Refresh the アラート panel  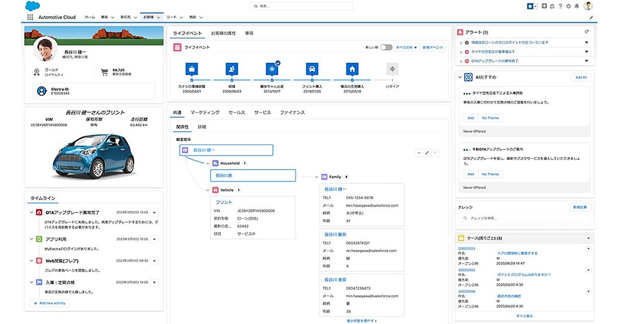coord(586,32)
